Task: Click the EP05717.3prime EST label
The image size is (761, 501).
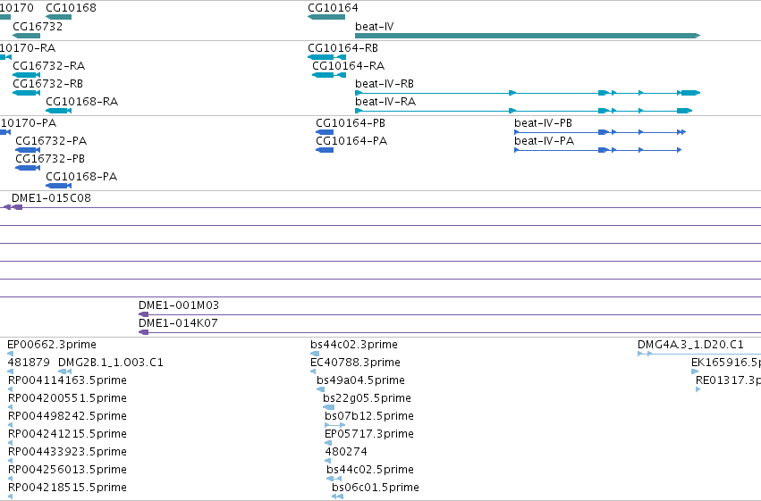Action: pos(369,434)
